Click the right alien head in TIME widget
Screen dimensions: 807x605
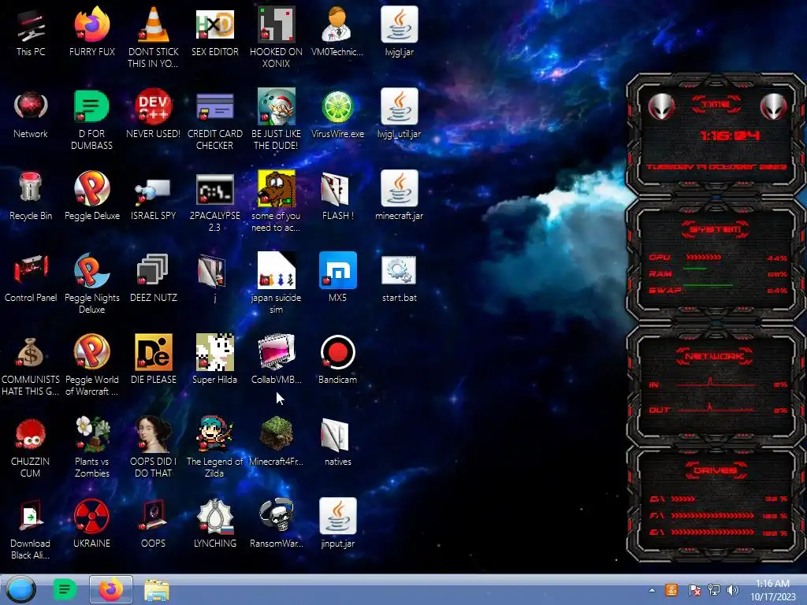coord(774,106)
